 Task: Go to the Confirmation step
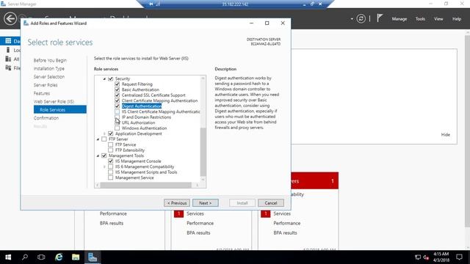tap(46, 118)
